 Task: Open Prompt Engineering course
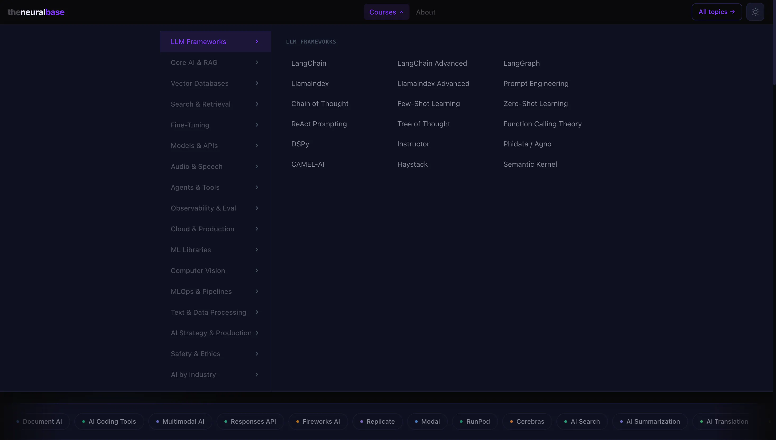click(x=536, y=84)
